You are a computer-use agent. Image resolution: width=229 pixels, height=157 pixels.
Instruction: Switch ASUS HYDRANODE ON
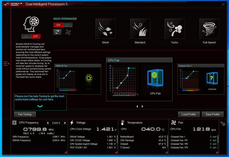(x=58, y=25)
